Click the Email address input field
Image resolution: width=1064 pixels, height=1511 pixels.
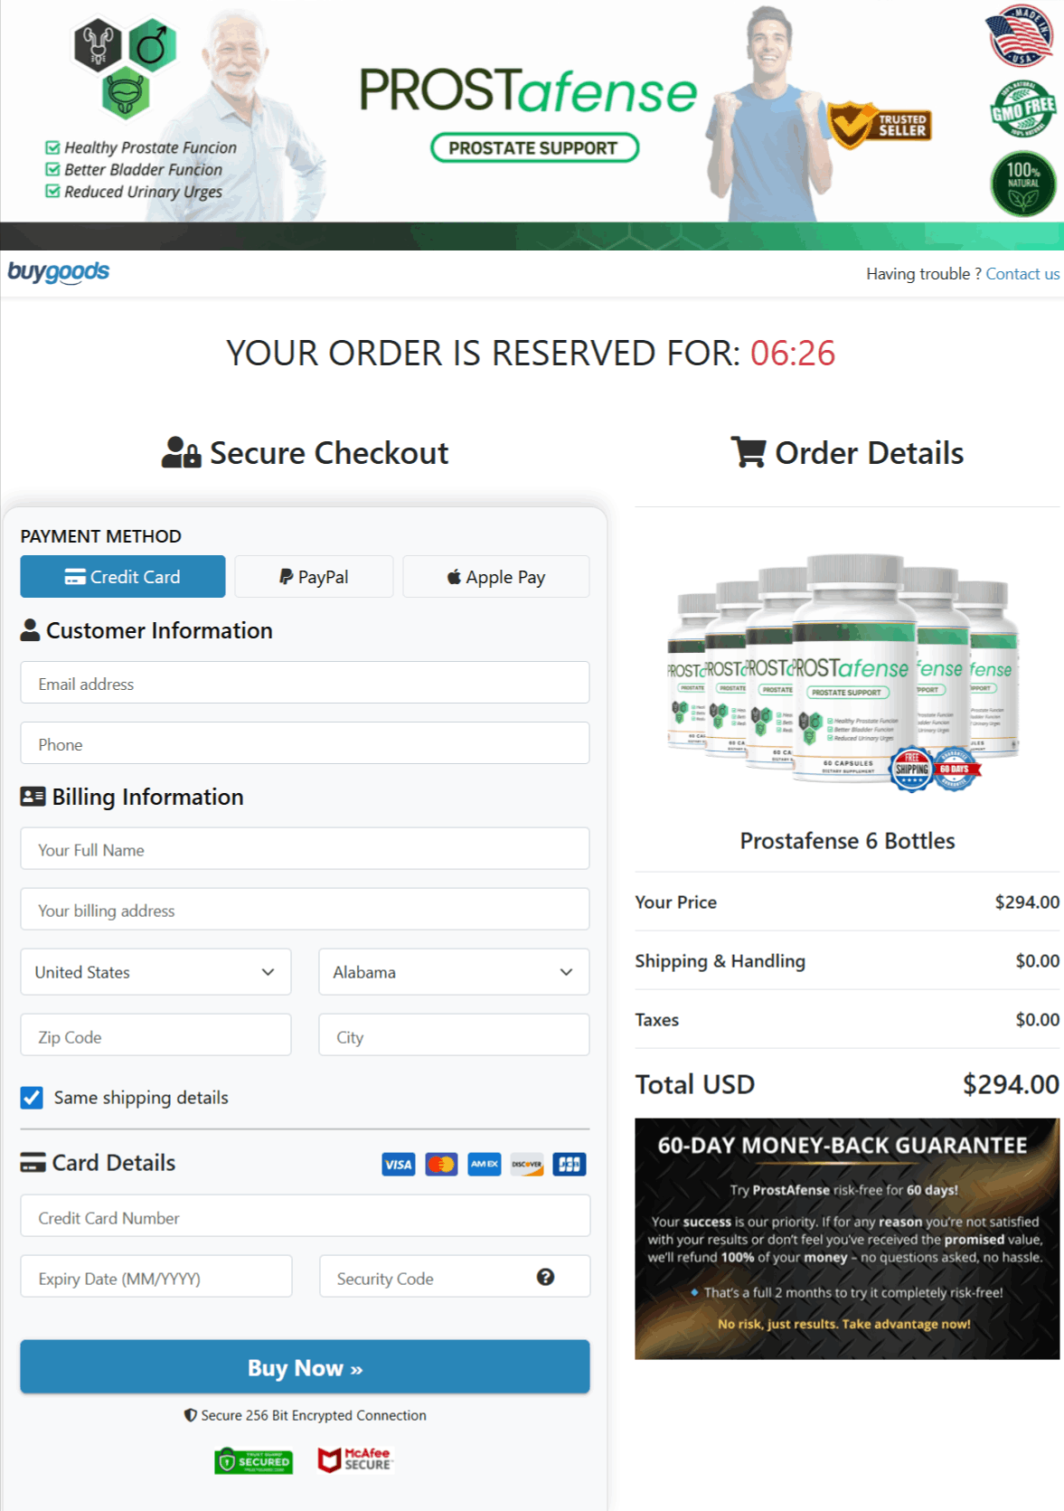point(304,683)
